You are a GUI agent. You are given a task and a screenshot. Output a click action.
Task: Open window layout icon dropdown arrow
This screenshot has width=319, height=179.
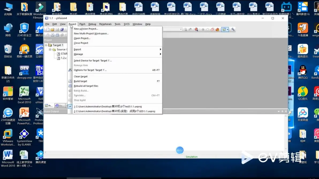[228, 30]
